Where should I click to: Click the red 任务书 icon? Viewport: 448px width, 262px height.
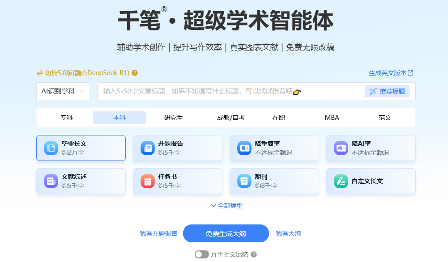(x=147, y=181)
